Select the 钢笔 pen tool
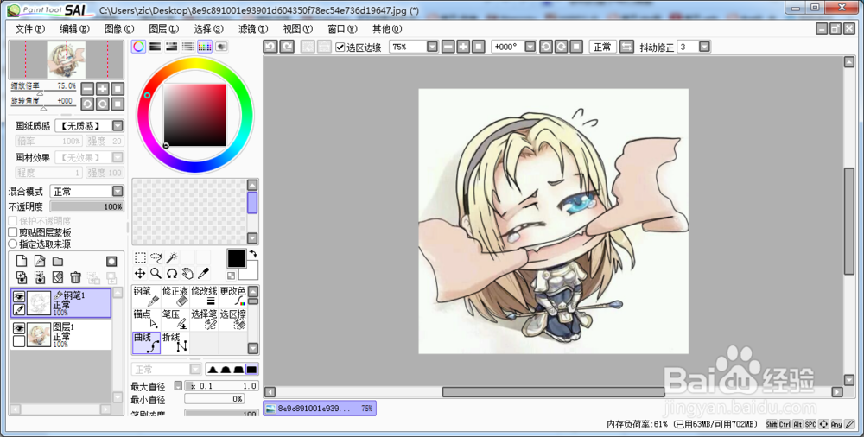Image resolution: width=864 pixels, height=437 pixels. click(146, 296)
